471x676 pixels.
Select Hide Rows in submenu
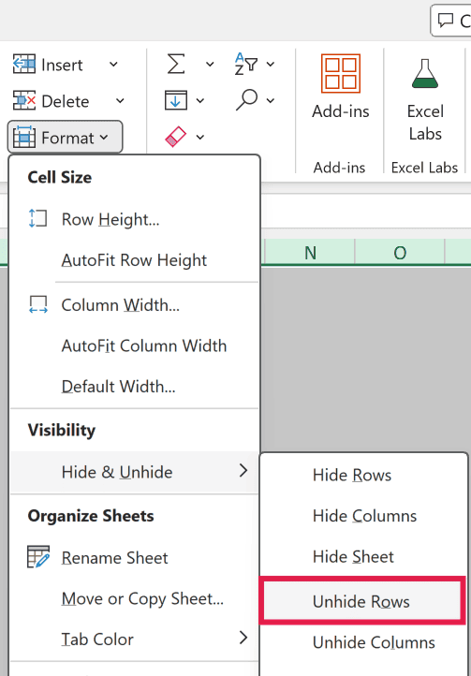(x=363, y=475)
